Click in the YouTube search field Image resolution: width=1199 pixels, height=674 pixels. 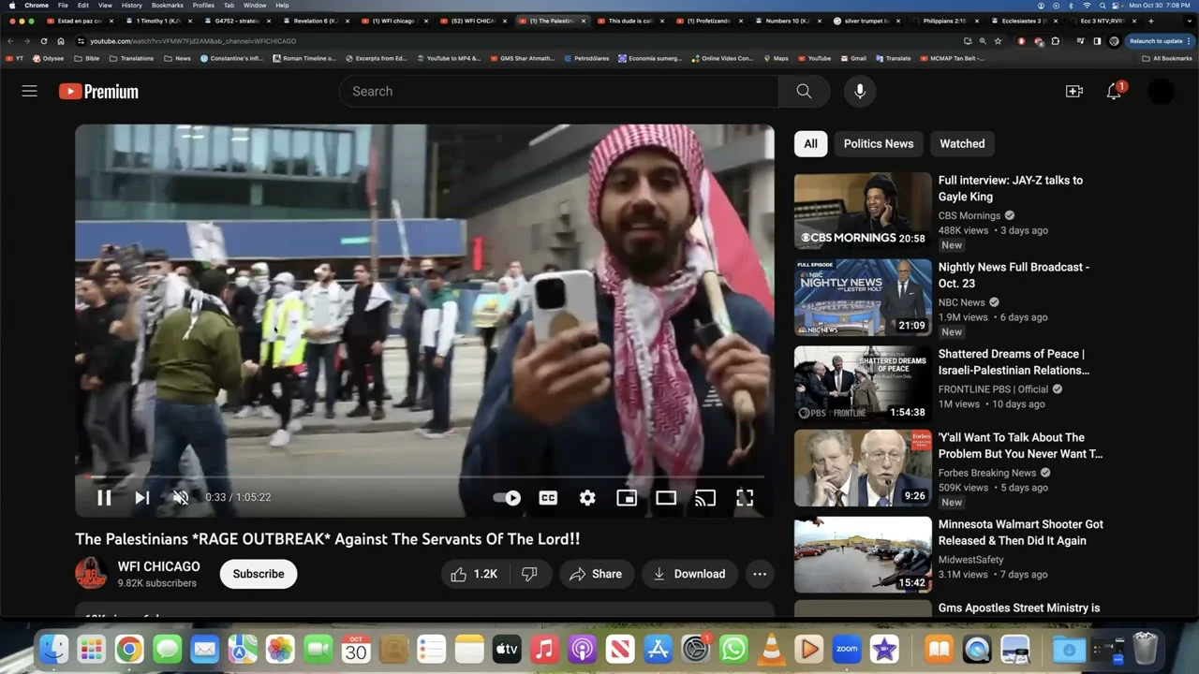[x=562, y=91]
